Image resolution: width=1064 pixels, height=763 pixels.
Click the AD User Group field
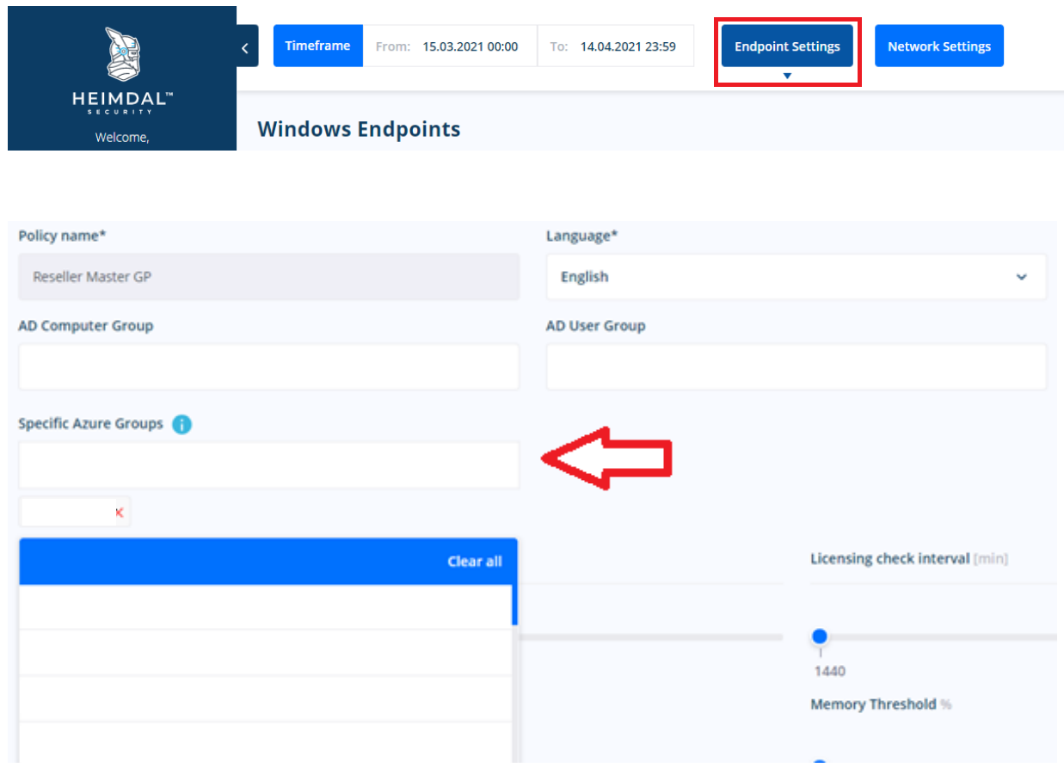[796, 367]
